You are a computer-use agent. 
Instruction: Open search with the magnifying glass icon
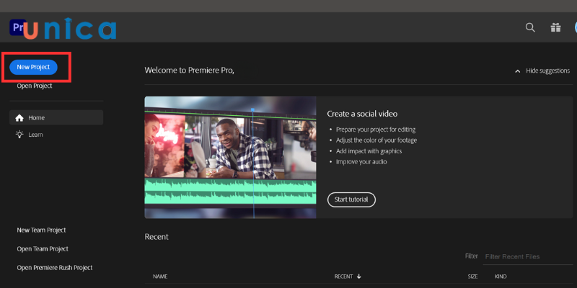[530, 27]
